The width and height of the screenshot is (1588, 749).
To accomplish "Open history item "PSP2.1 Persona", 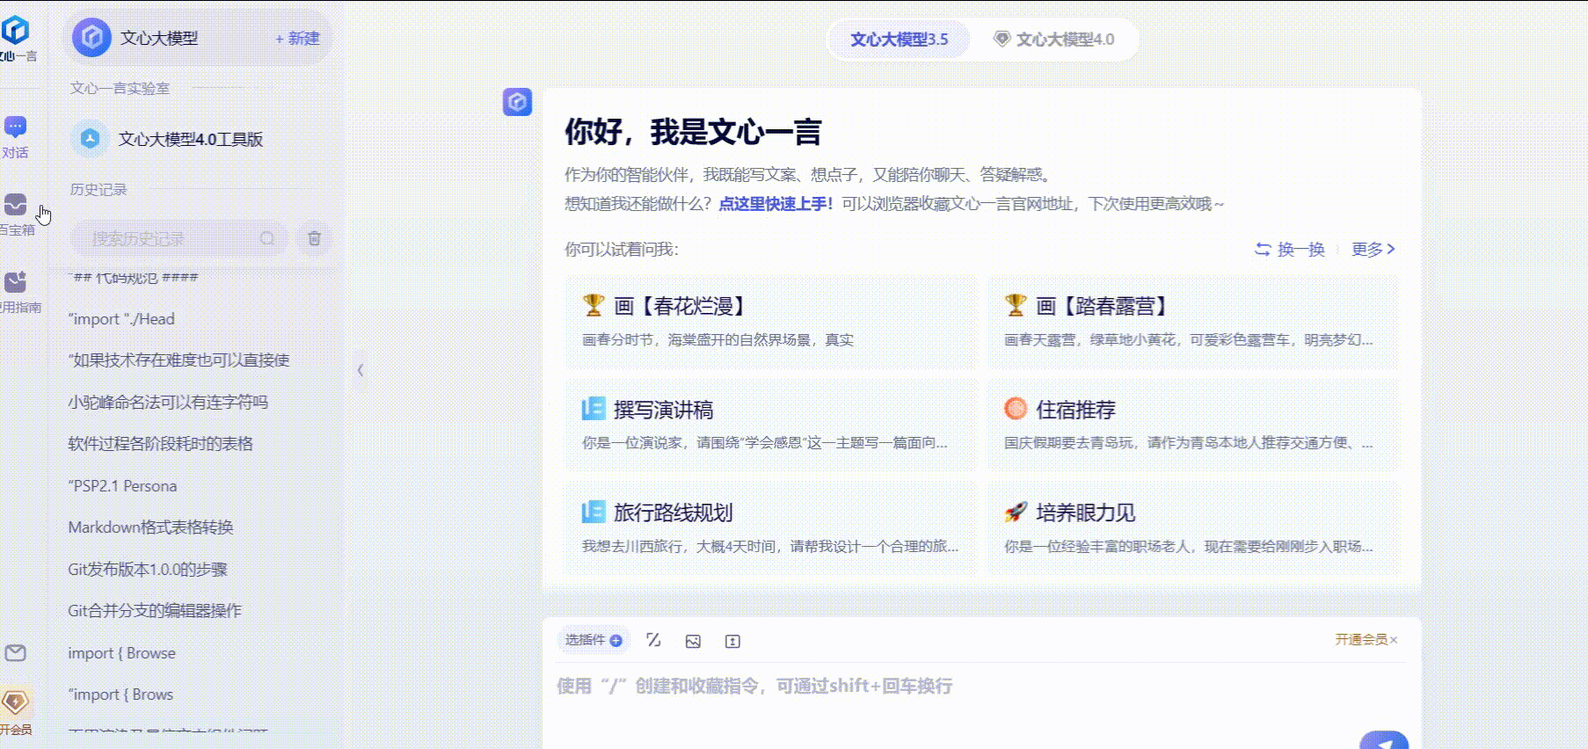I will coord(122,485).
